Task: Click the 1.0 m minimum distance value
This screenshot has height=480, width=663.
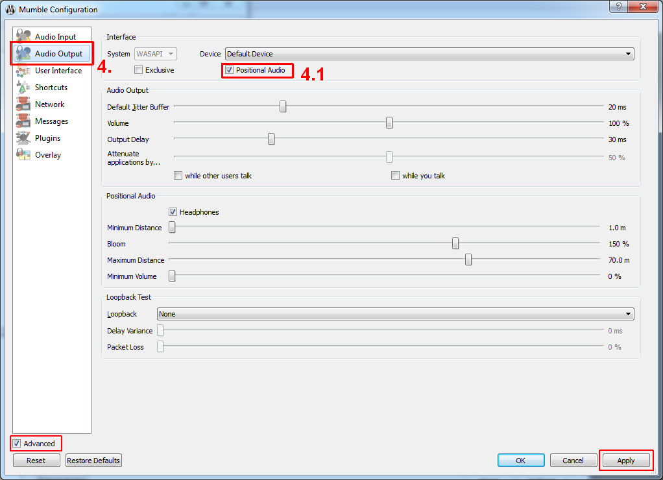Action: point(617,228)
